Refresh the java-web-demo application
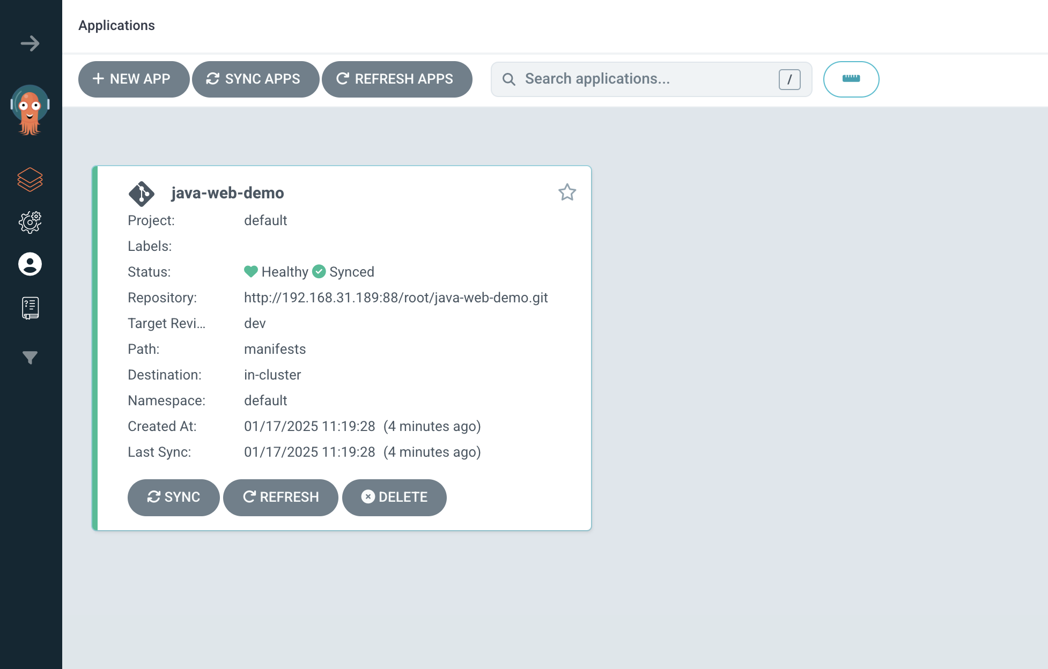Viewport: 1048px width, 669px height. (x=281, y=497)
